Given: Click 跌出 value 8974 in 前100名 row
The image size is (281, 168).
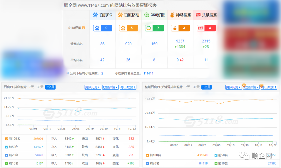Looking at the screenshot, I should (99, 139).
